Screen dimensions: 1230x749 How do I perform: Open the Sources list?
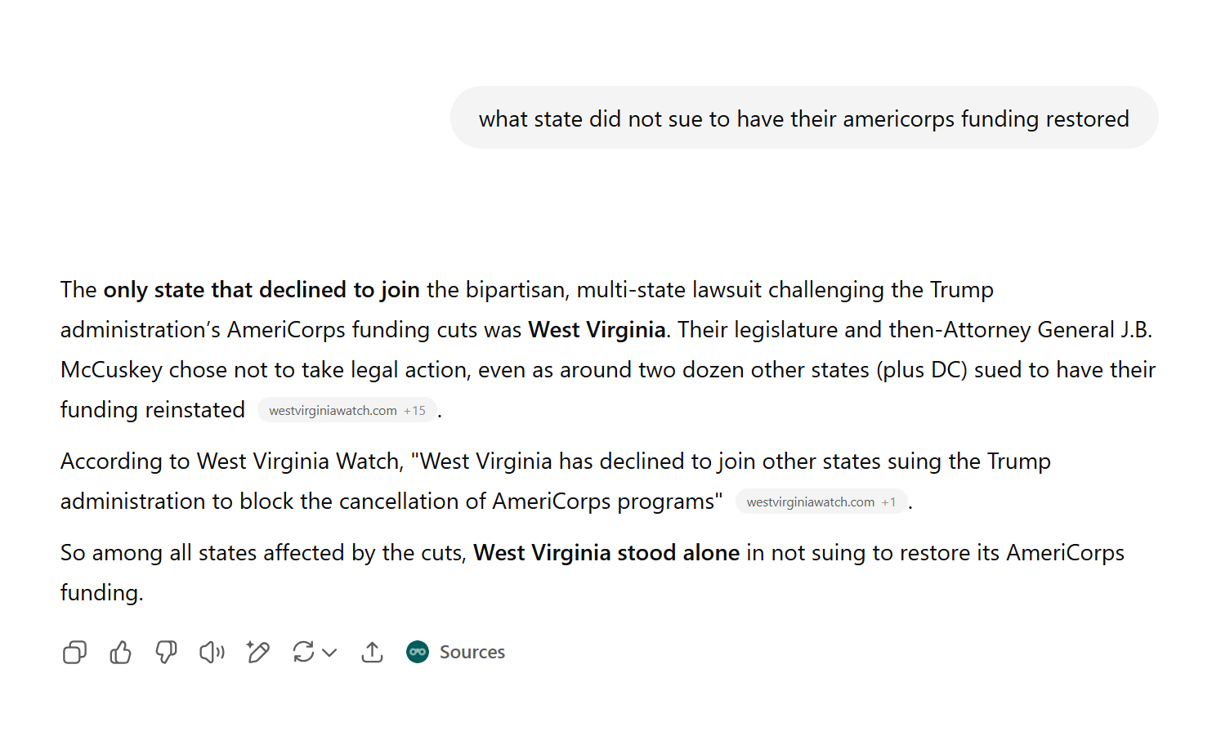[472, 652]
